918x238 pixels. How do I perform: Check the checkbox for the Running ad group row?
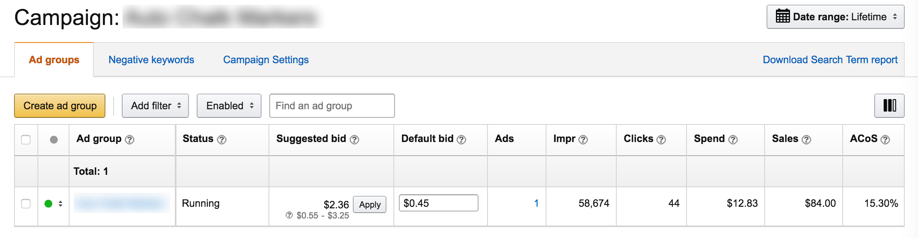coord(26,203)
